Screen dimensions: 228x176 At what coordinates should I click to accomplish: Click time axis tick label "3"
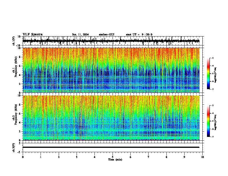(77, 157)
